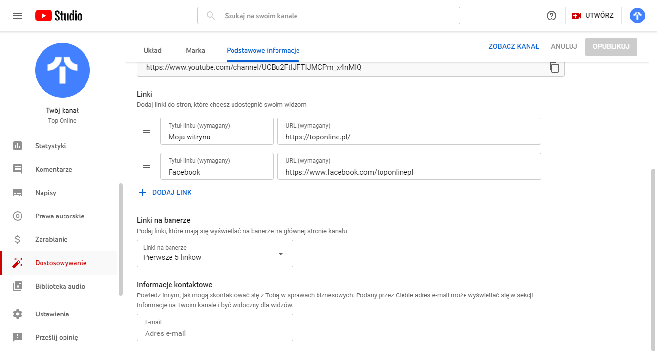Open the hamburger navigation menu

18,16
